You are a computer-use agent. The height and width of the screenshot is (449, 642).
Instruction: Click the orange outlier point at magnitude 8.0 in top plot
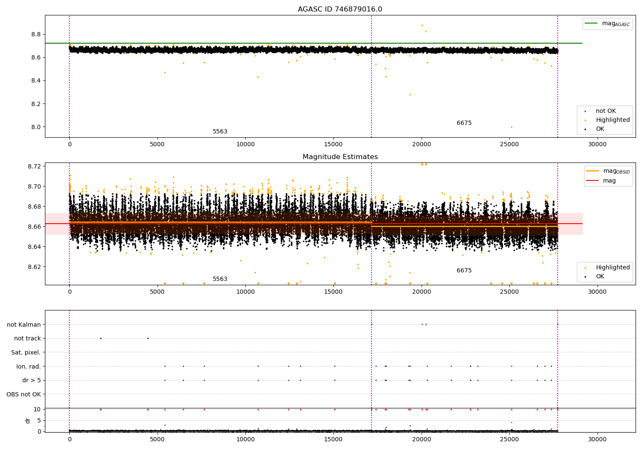click(x=511, y=127)
